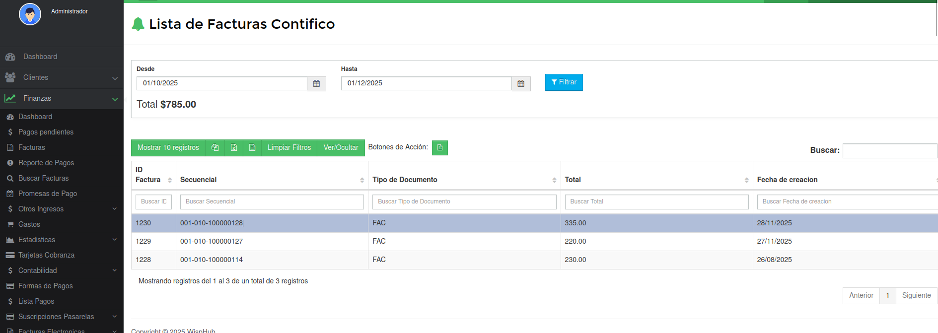Select Reporte de Pagos menu item
The image size is (938, 333).
[46, 163]
